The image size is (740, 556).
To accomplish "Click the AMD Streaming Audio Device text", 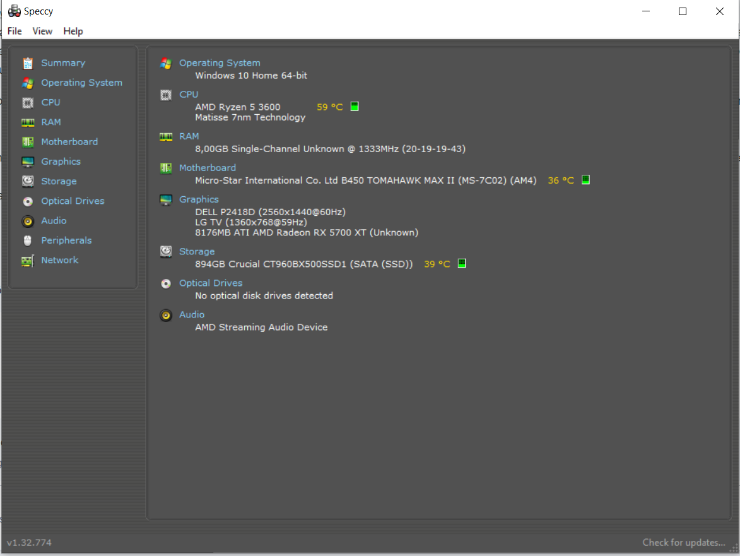I will 261,327.
